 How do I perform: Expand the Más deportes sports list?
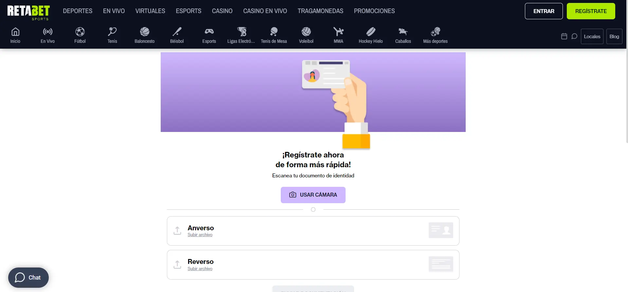pyautogui.click(x=435, y=32)
